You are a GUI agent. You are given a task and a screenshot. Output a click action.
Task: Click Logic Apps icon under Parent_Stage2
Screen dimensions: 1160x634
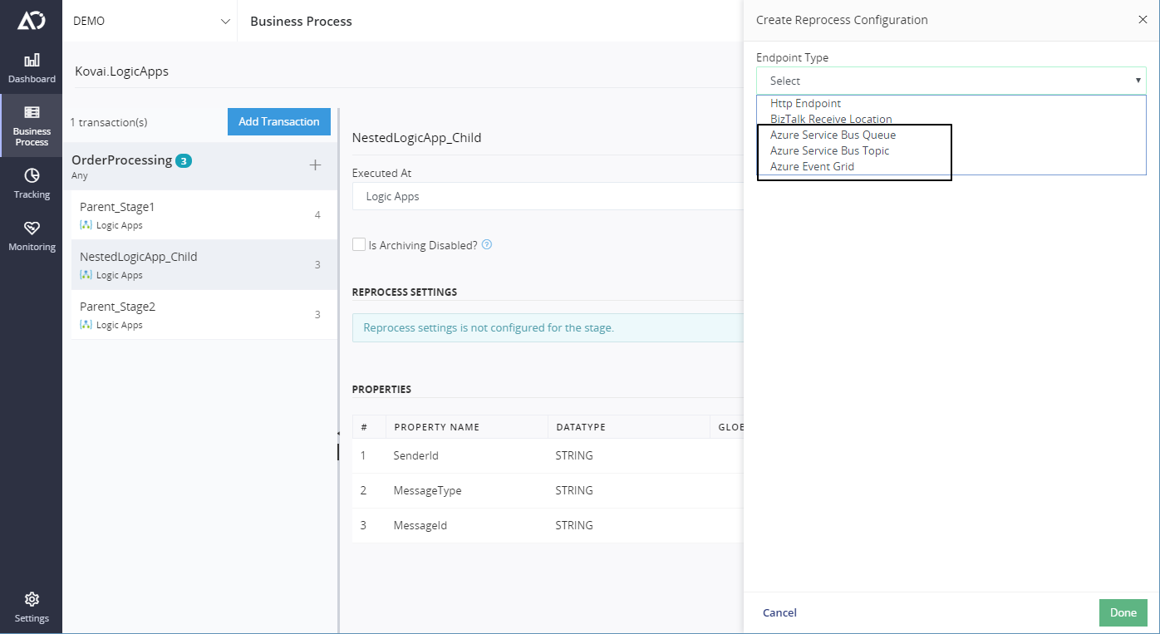click(x=86, y=325)
